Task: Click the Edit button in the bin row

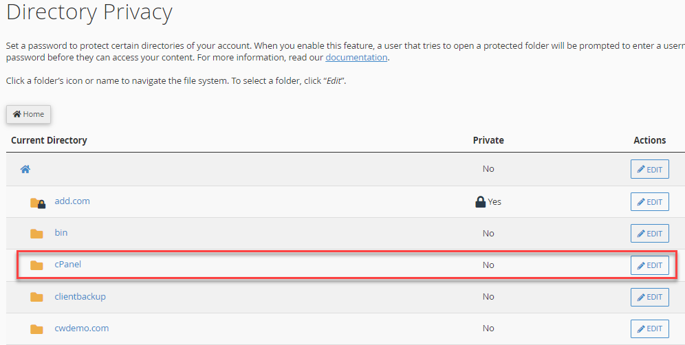Action: (x=649, y=234)
